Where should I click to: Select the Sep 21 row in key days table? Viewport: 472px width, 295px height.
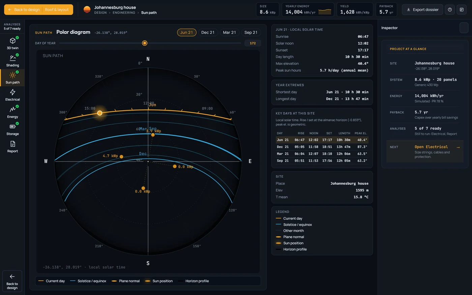[x=322, y=161]
